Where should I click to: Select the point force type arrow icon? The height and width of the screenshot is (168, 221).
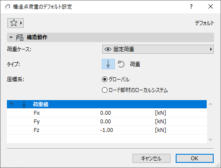coord(108,64)
